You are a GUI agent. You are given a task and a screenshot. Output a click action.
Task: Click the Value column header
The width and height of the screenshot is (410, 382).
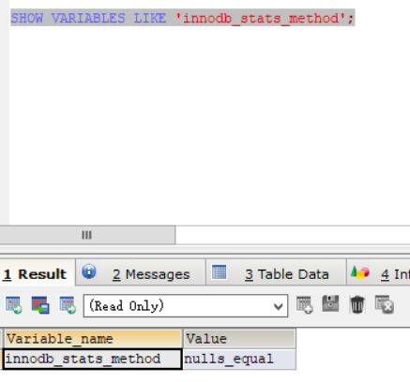pos(239,339)
